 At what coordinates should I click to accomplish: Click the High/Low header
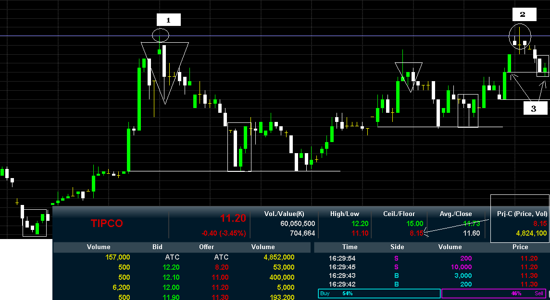tap(345, 214)
